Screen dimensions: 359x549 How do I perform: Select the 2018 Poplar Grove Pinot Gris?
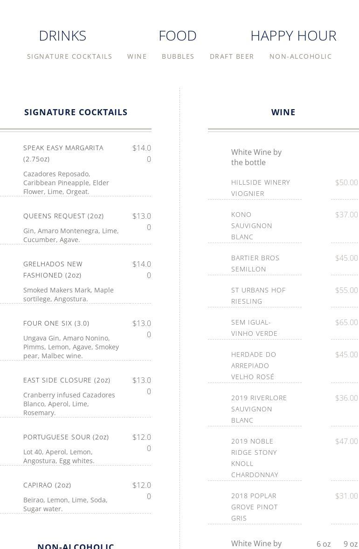pyautogui.click(x=255, y=507)
